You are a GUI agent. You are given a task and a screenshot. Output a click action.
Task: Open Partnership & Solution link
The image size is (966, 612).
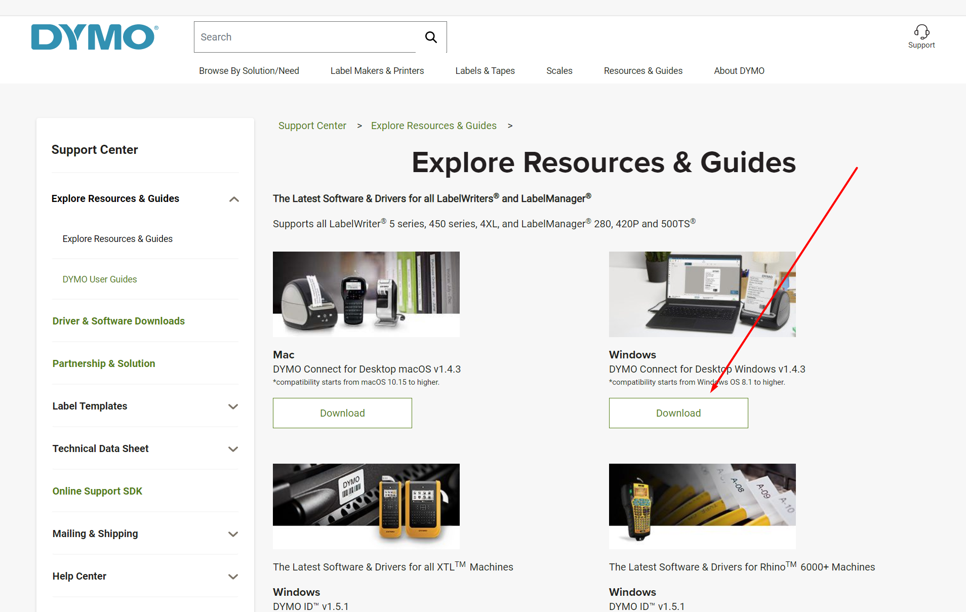pyautogui.click(x=104, y=363)
